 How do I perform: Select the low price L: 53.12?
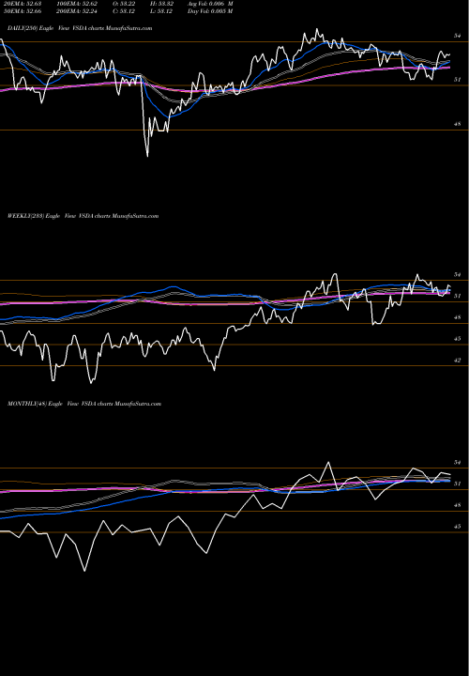[161, 11]
